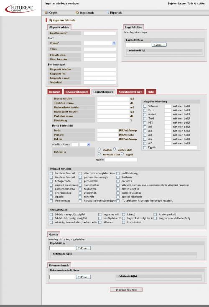This screenshot has width=209, height=307.
Task: Check the Villamos checkbox
Action: coord(145,106)
